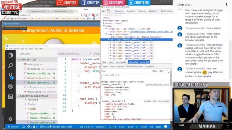Open Live chat three-dot options menu
The height and width of the screenshot is (130, 232).
[x=226, y=5]
